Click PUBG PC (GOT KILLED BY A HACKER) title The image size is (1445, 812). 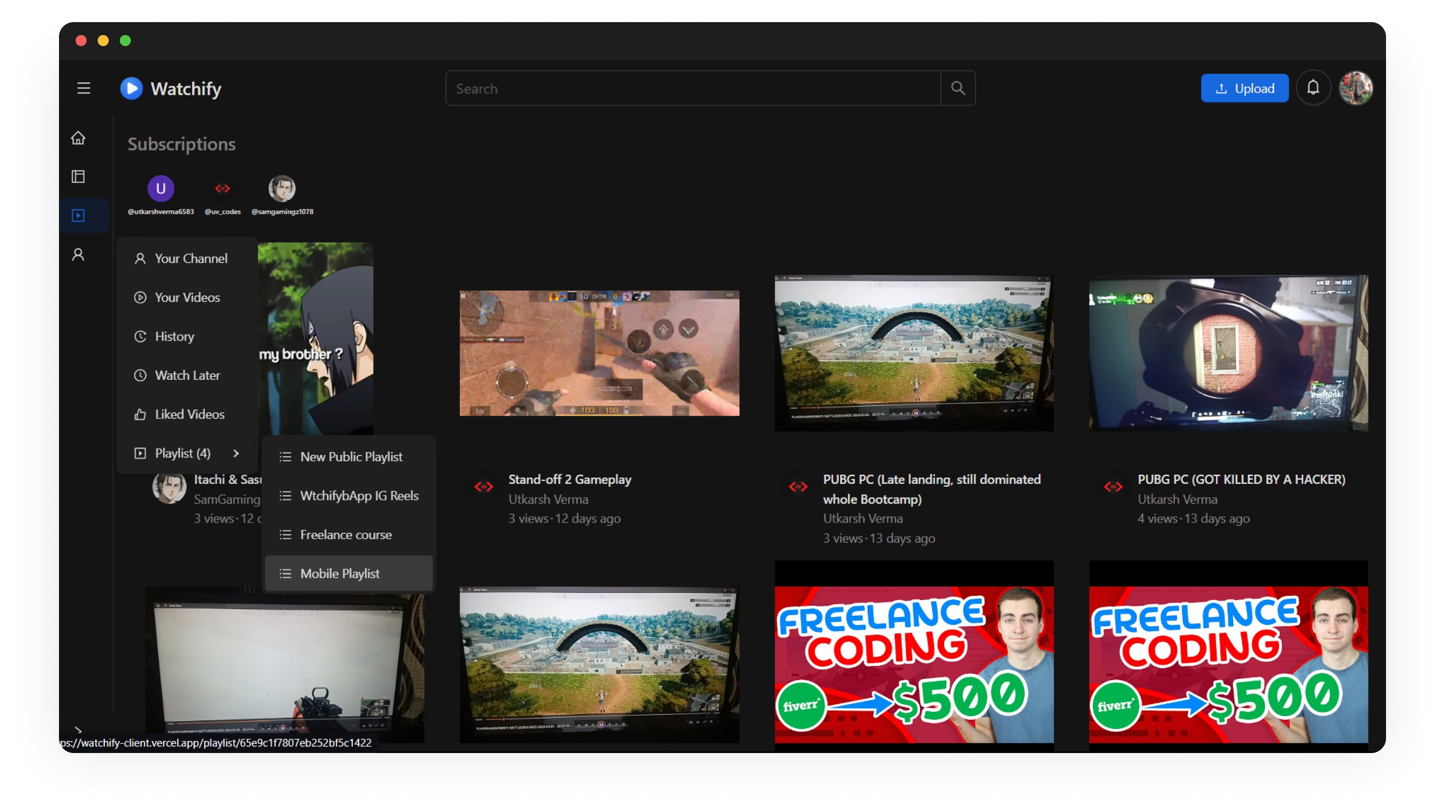click(1241, 479)
